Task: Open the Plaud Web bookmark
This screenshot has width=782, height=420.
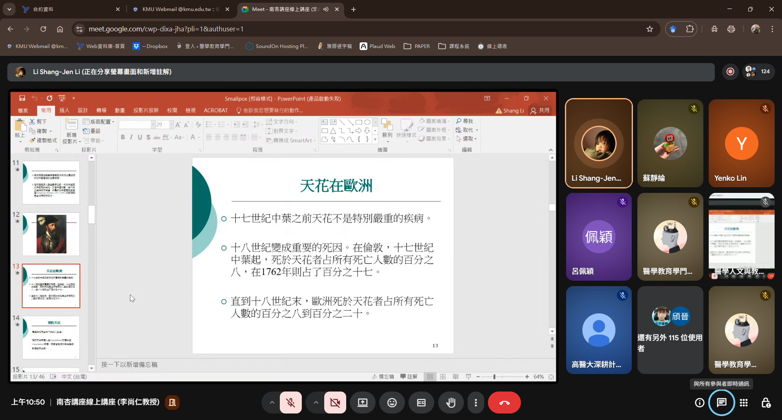Action: [378, 46]
